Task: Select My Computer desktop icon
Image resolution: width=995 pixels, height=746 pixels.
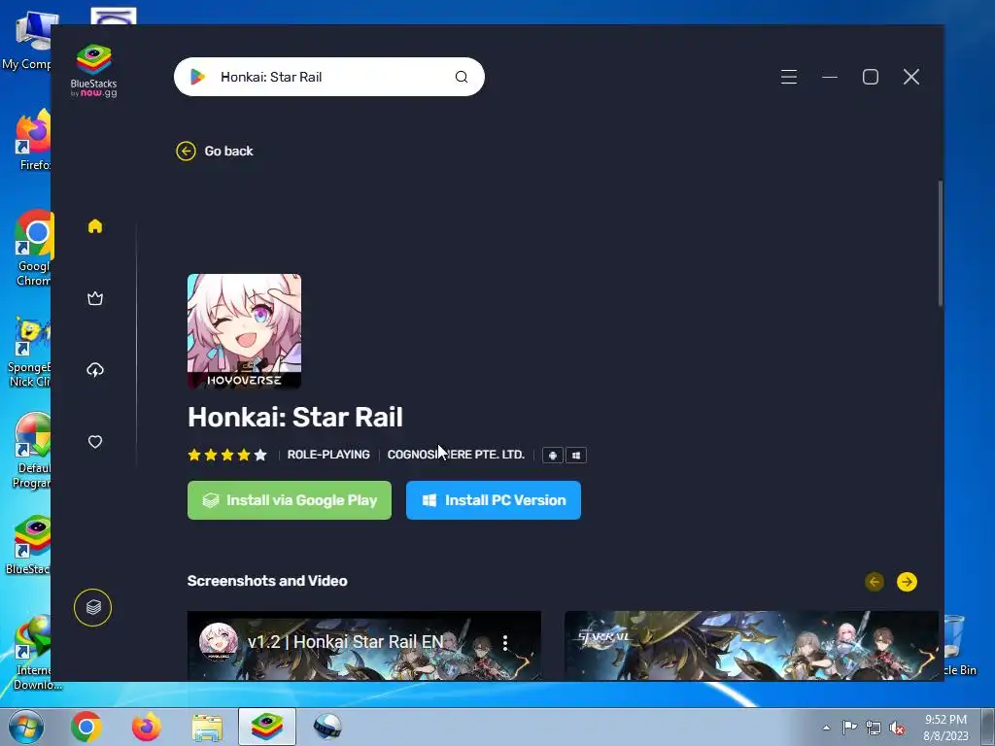Action: pos(26,41)
